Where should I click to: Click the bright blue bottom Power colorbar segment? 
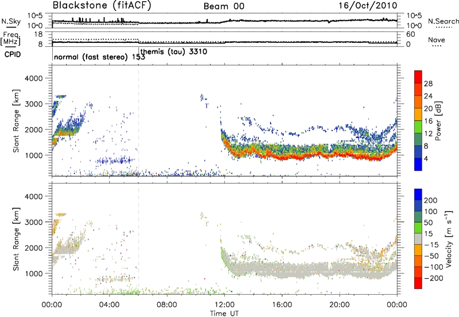(418, 164)
